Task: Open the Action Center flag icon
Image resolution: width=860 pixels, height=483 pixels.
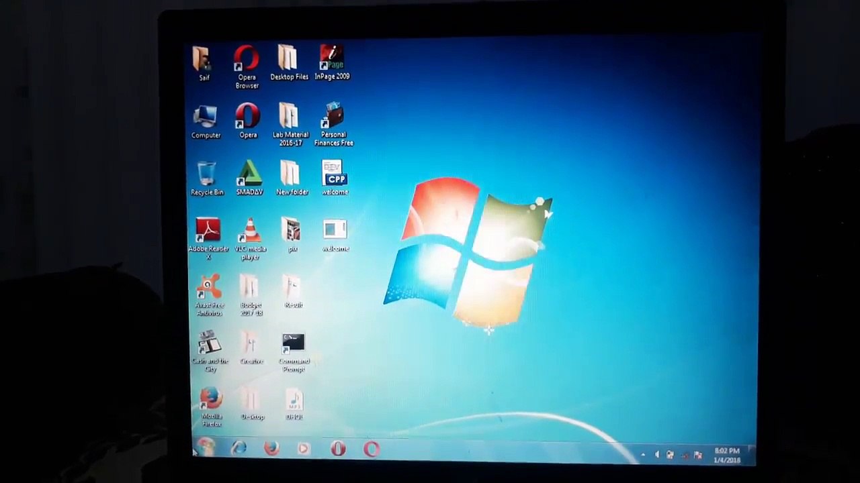Action: 697,455
